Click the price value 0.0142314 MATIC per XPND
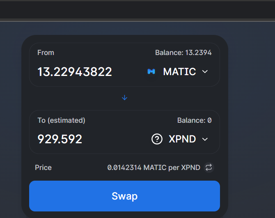Screen dimensions: 275x218 (154, 168)
